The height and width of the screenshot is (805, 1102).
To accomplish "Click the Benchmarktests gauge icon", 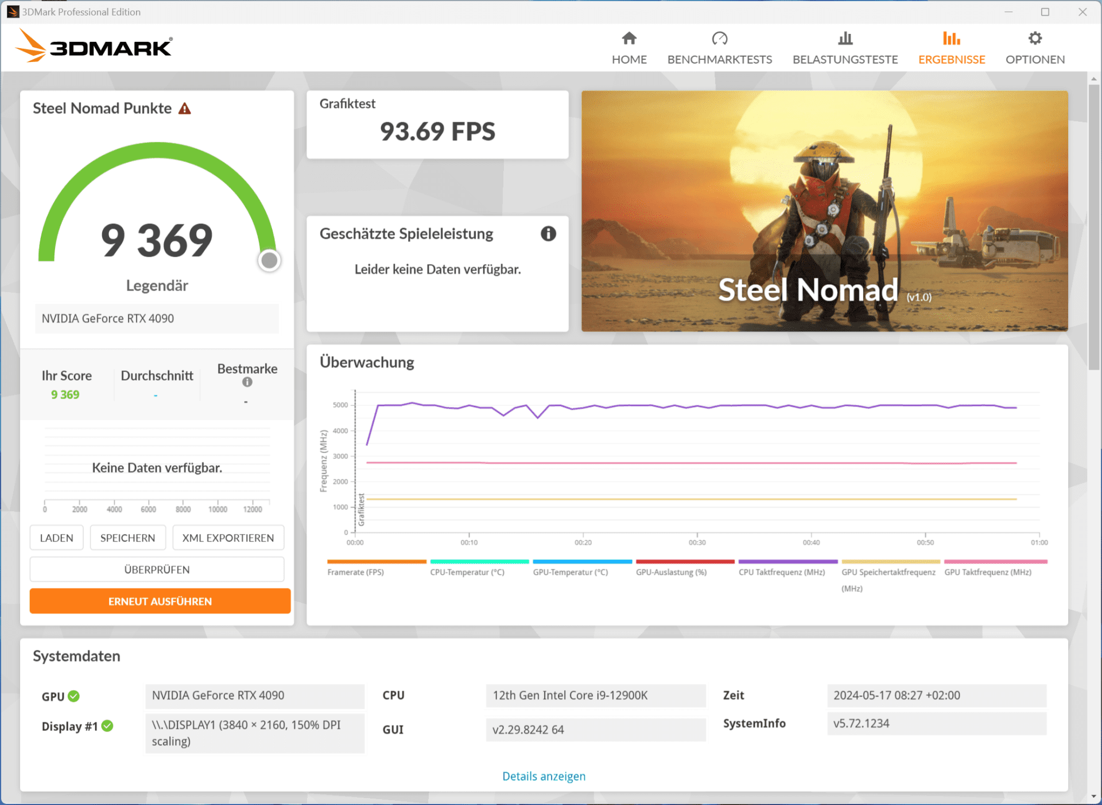I will pos(719,38).
